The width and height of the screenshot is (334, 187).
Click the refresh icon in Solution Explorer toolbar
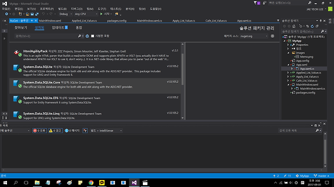tap(312, 26)
